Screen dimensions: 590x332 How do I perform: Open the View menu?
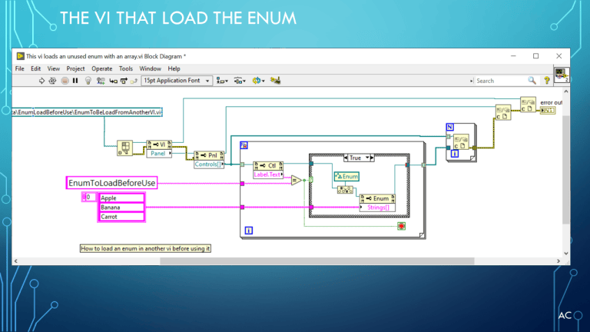coord(54,68)
